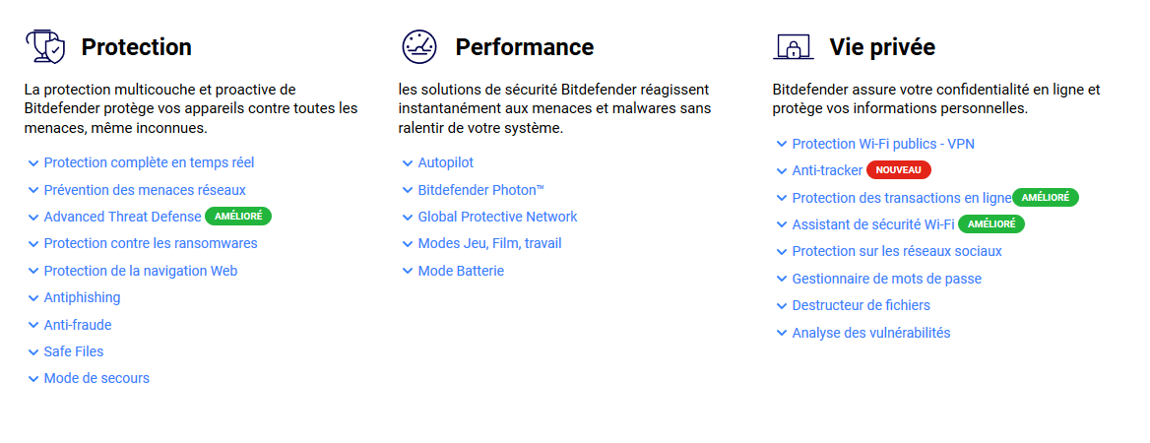Click the Vie privée laptop lock icon

[794, 47]
